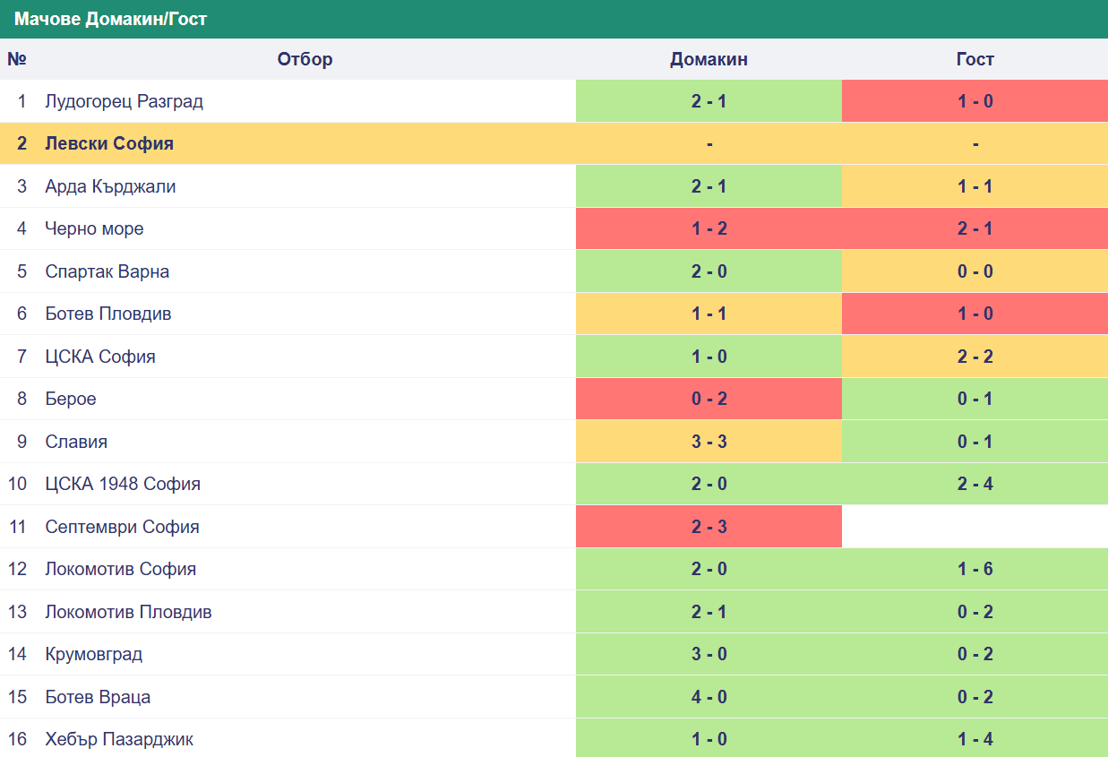Open ЦСКА 1948 София away result 2 - 4
The width and height of the screenshot is (1108, 757).
(x=975, y=484)
